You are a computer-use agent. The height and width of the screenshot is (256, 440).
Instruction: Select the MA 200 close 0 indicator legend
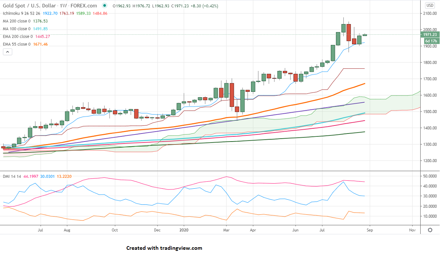pyautogui.click(x=17, y=21)
